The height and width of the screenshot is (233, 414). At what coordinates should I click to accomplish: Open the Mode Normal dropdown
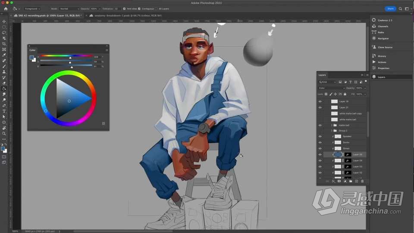pos(69,9)
